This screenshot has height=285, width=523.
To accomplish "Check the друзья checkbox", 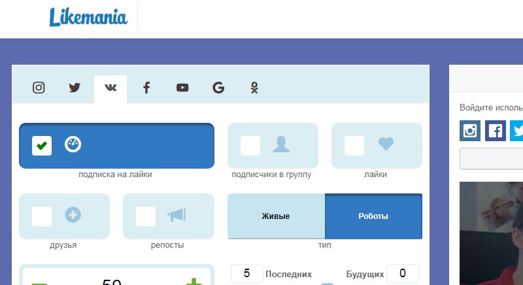I will (x=42, y=216).
